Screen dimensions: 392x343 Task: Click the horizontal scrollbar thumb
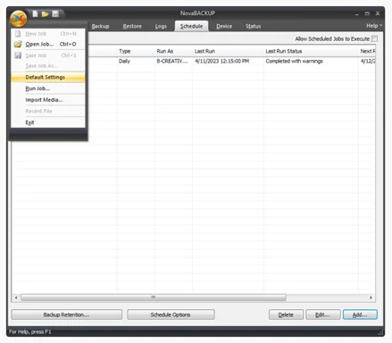click(x=154, y=297)
